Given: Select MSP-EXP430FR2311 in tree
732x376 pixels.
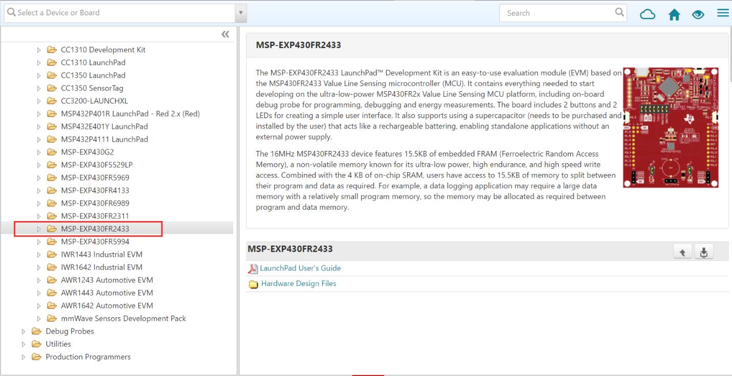Looking at the screenshot, I should pos(95,216).
